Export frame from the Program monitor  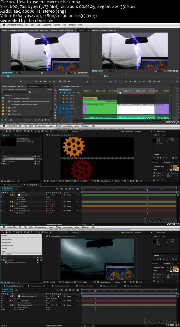point(159,81)
